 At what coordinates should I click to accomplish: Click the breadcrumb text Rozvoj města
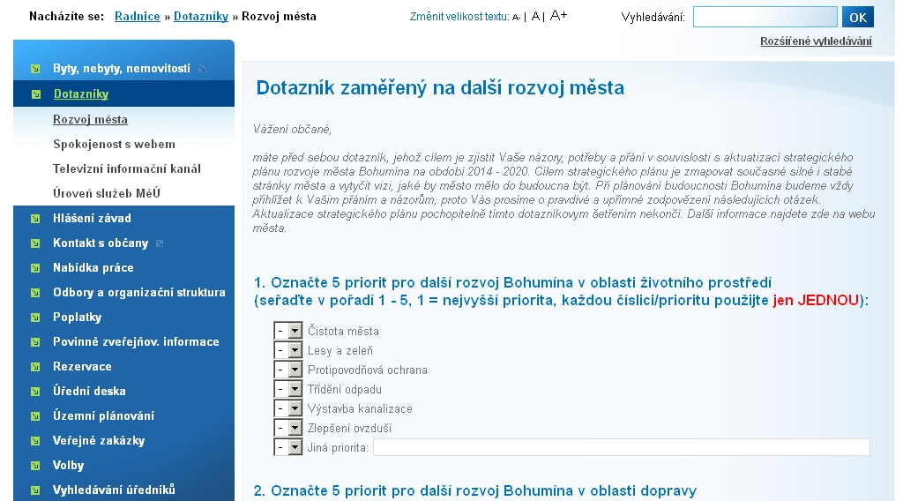tap(279, 16)
